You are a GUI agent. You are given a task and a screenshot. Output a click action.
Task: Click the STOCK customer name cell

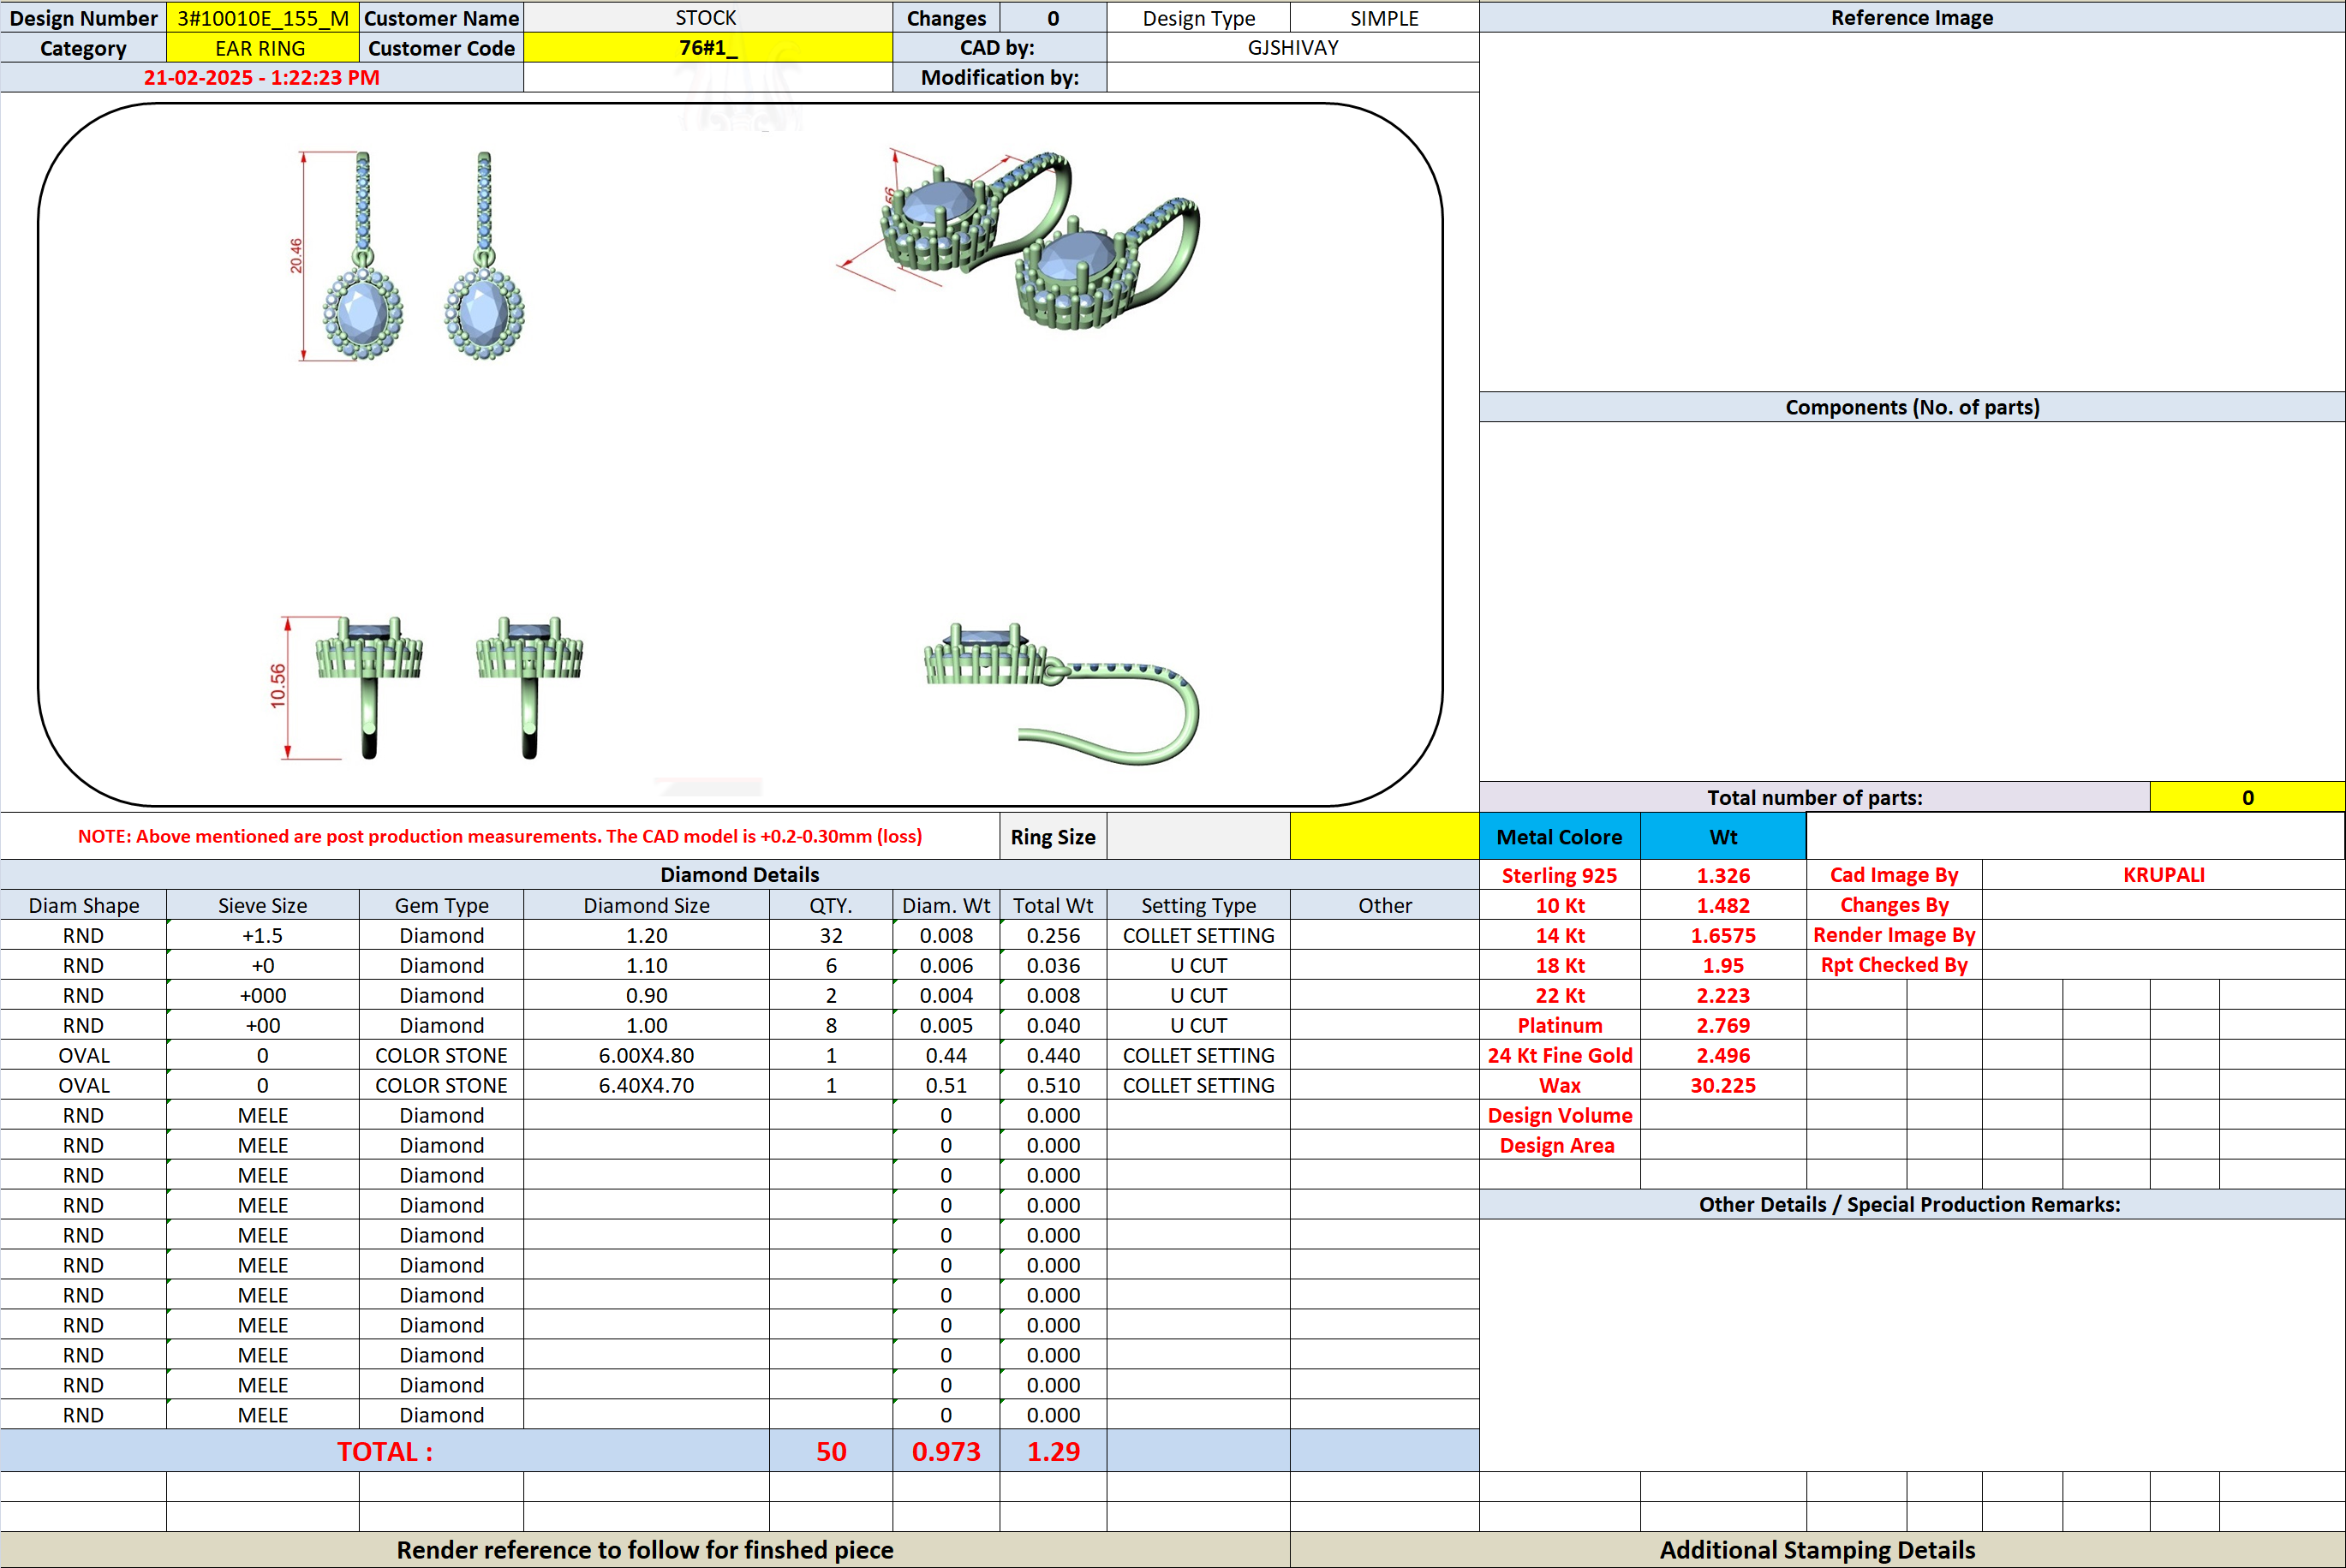[x=707, y=18]
